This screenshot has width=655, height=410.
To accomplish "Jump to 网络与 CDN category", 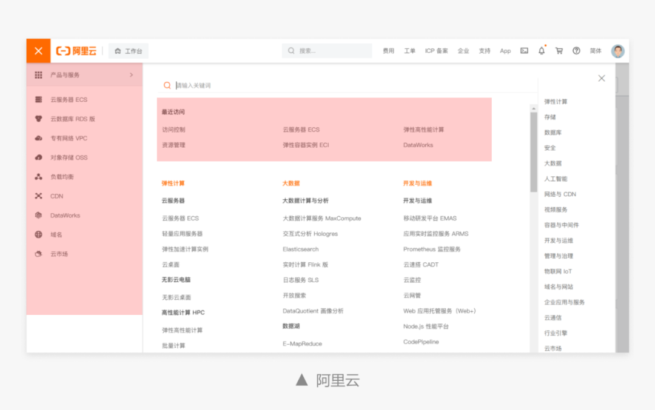I will (560, 194).
